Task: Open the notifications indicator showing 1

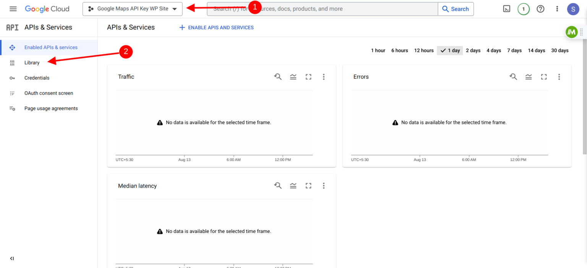Action: 524,8
